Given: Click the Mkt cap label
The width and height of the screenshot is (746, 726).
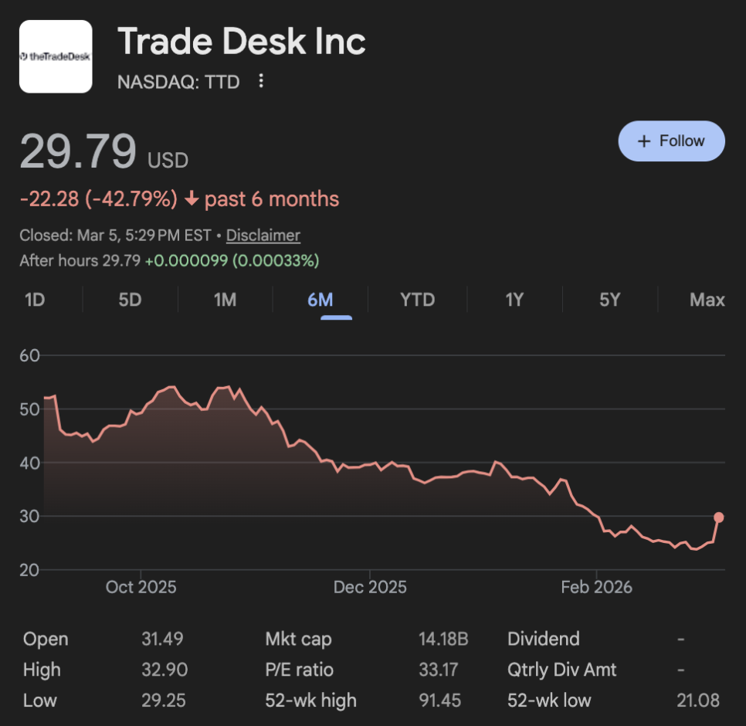Looking at the screenshot, I should click(x=298, y=639).
